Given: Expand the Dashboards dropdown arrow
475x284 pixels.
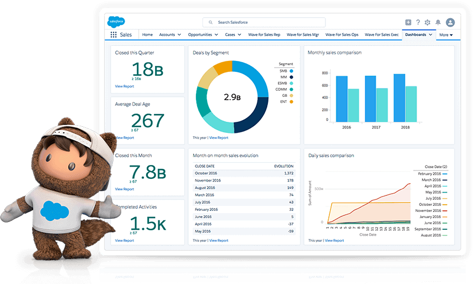Looking at the screenshot, I should pyautogui.click(x=431, y=35).
